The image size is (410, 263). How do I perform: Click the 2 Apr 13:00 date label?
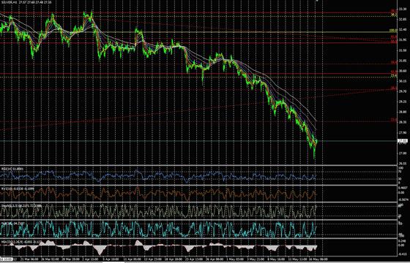(90, 259)
